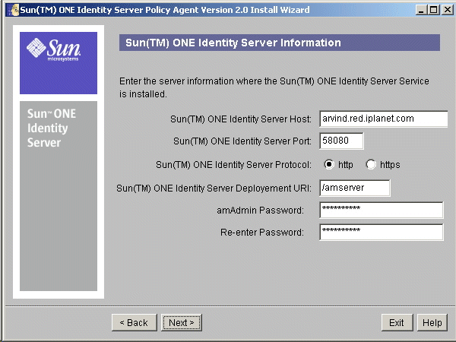Image resolution: width=456 pixels, height=342 pixels.
Task: Click into the Identity Server Port field
Action: (341, 141)
